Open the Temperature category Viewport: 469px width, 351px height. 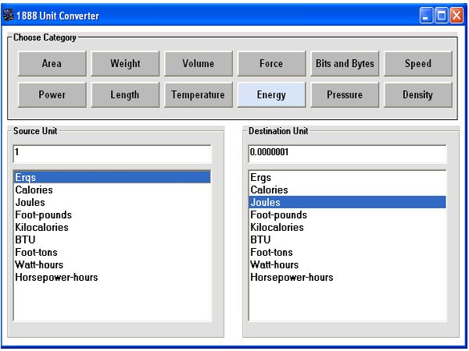tap(199, 95)
